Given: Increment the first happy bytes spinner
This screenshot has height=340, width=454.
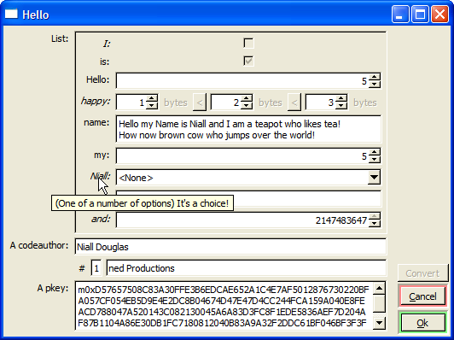Looking at the screenshot, I should 151,98.
